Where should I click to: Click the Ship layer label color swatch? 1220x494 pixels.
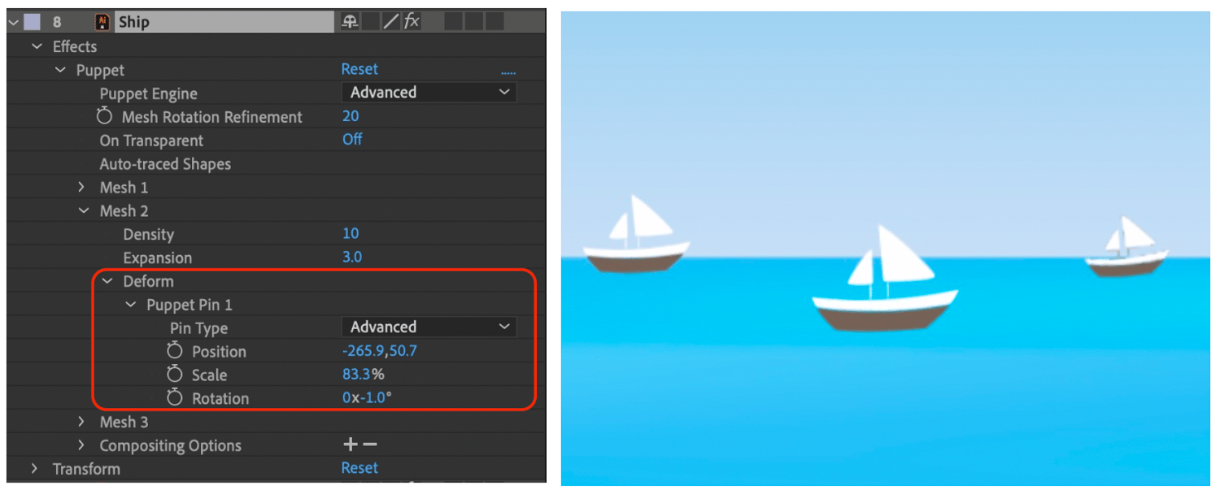[30, 21]
